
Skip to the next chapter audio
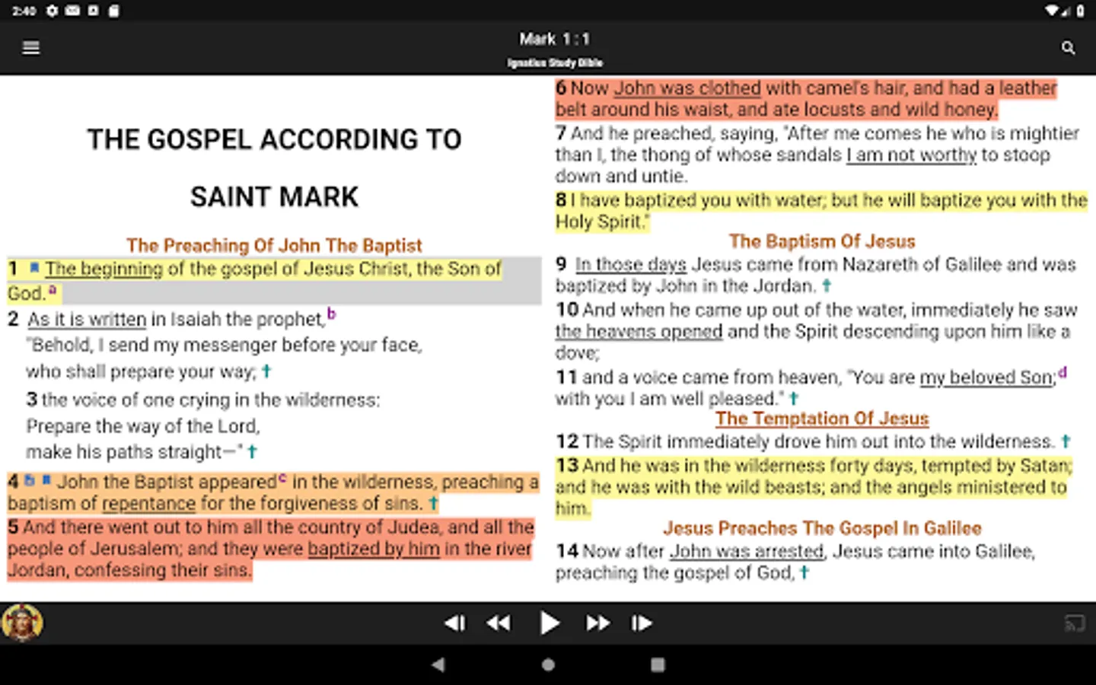point(641,623)
